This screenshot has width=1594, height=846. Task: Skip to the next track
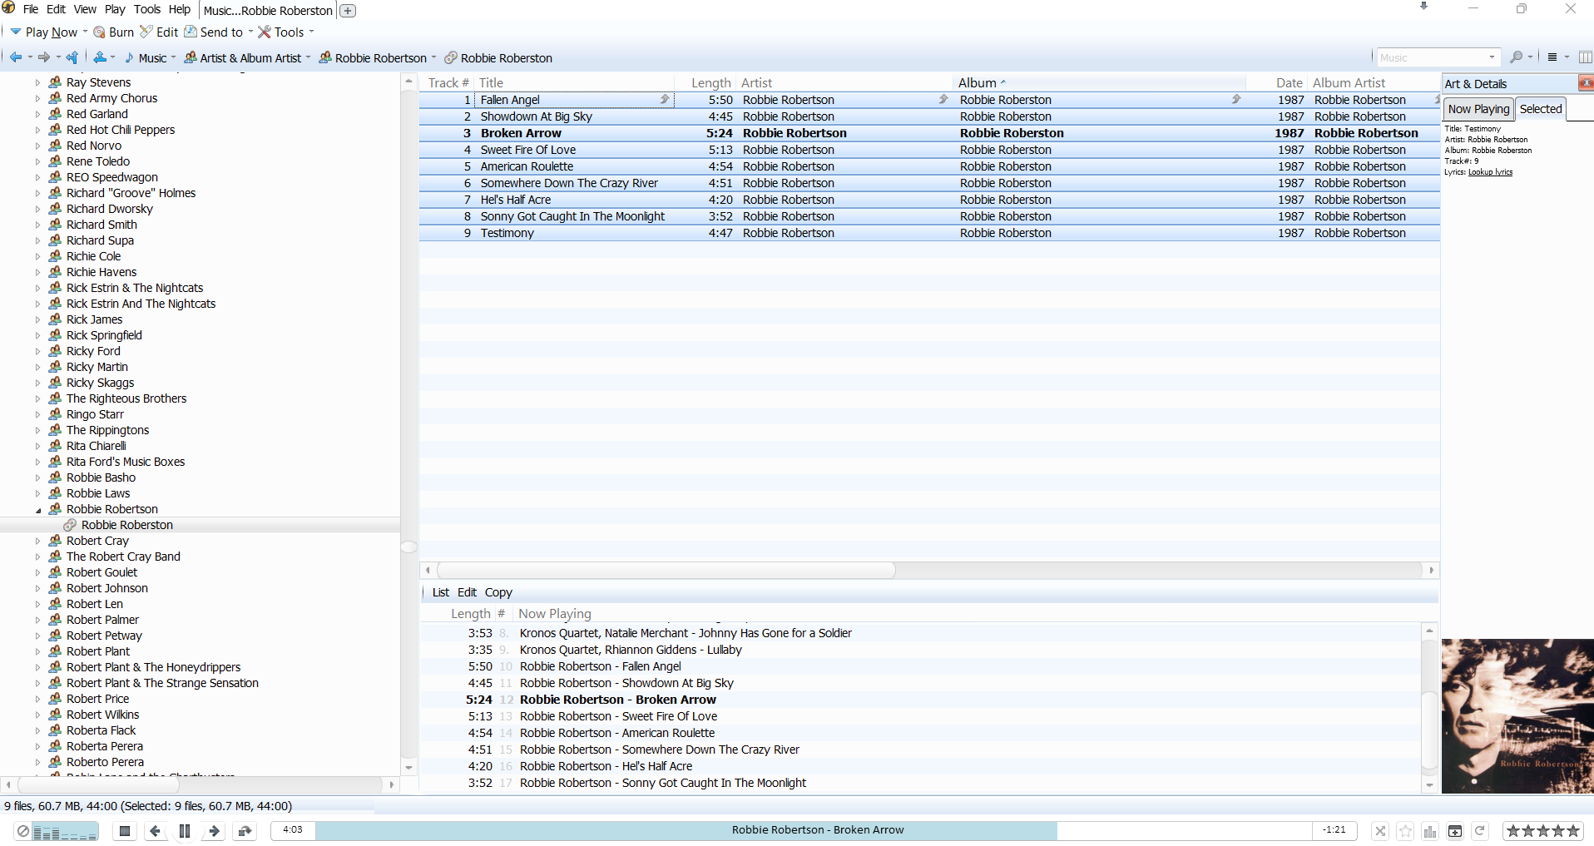(x=214, y=831)
